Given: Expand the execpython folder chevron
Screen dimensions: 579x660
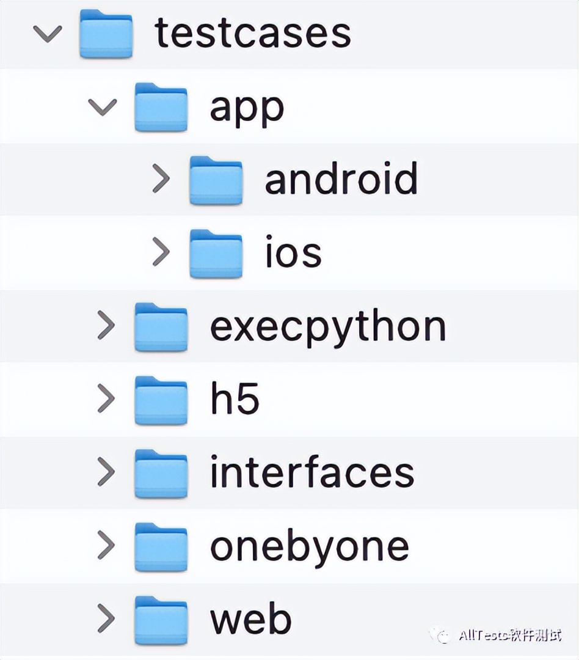Looking at the screenshot, I should click(106, 325).
